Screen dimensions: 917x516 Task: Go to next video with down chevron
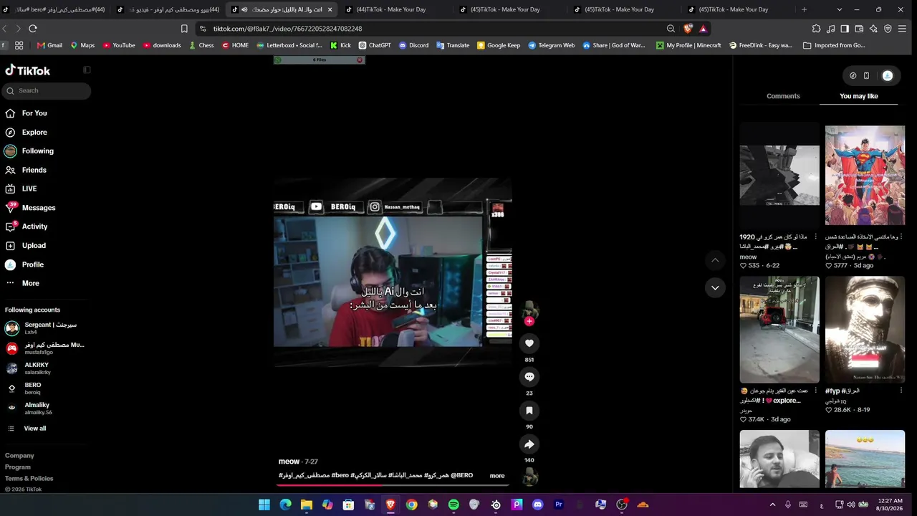pyautogui.click(x=715, y=287)
